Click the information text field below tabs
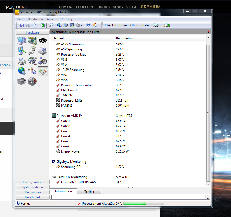The height and width of the screenshot is (217, 231). (128, 197)
